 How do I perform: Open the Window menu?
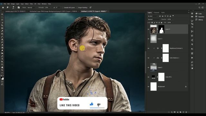coord(44,4)
